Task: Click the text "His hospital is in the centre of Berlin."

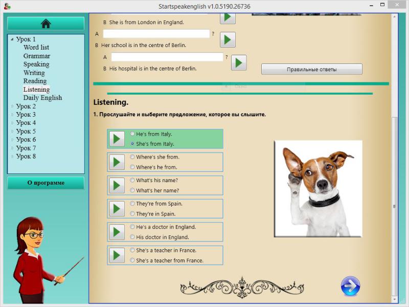Action: pyautogui.click(x=153, y=69)
